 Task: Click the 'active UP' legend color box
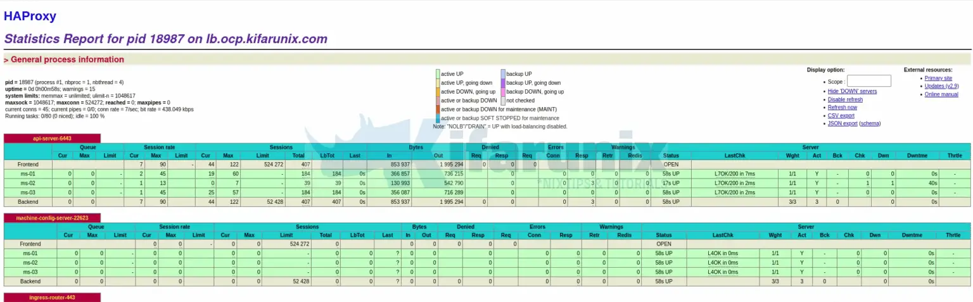pos(437,74)
